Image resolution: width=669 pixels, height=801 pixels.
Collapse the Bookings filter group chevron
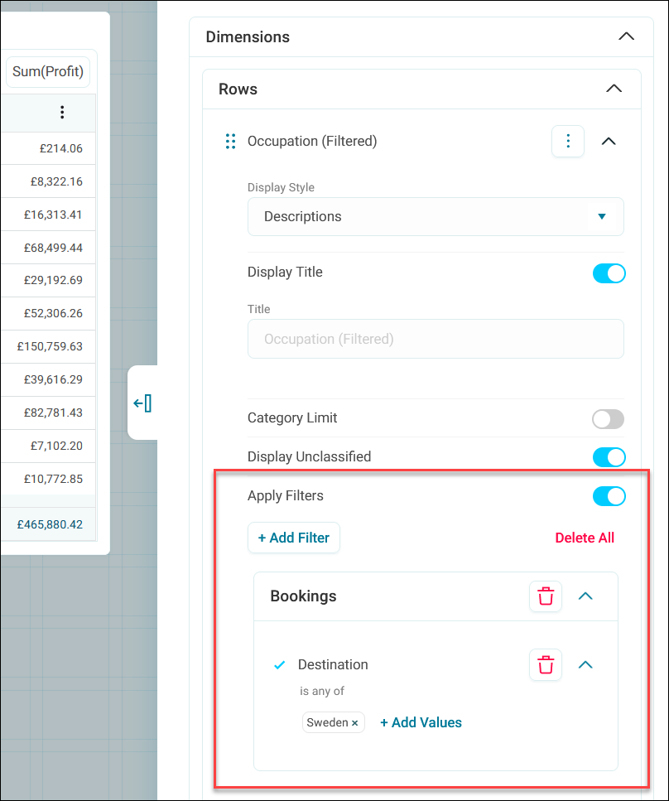tap(585, 596)
